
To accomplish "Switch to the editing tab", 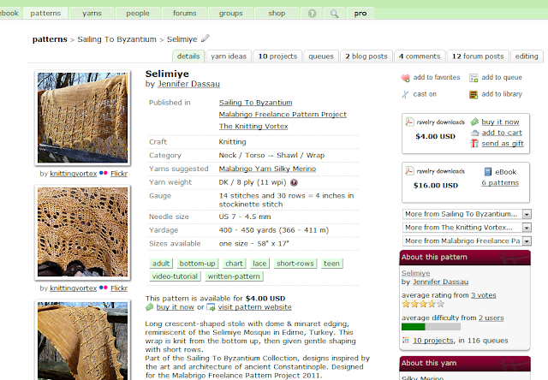I will [x=527, y=56].
